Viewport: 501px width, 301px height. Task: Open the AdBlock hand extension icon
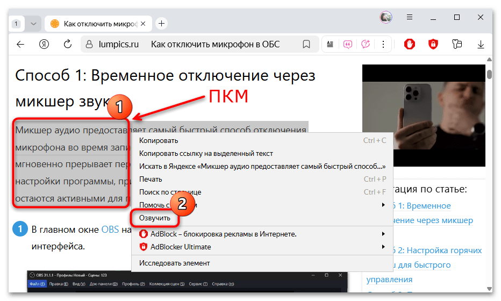pos(409,44)
